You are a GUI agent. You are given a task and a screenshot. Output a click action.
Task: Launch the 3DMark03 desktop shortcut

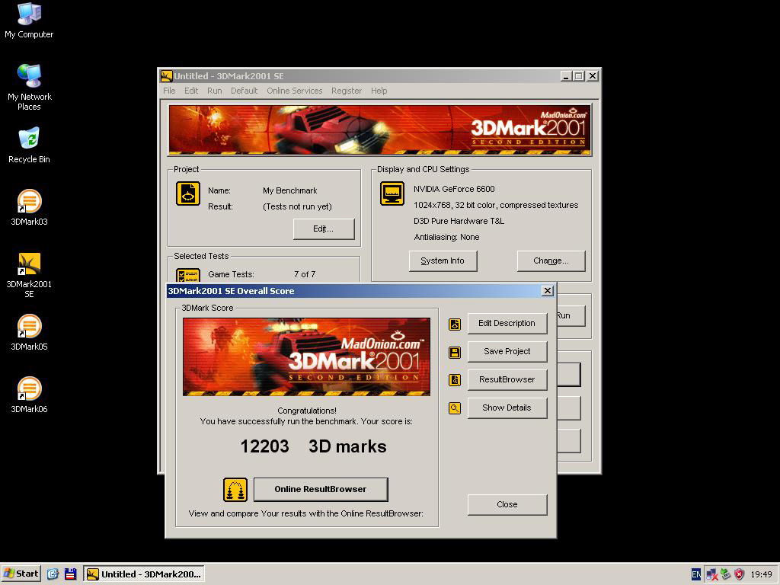click(x=29, y=207)
